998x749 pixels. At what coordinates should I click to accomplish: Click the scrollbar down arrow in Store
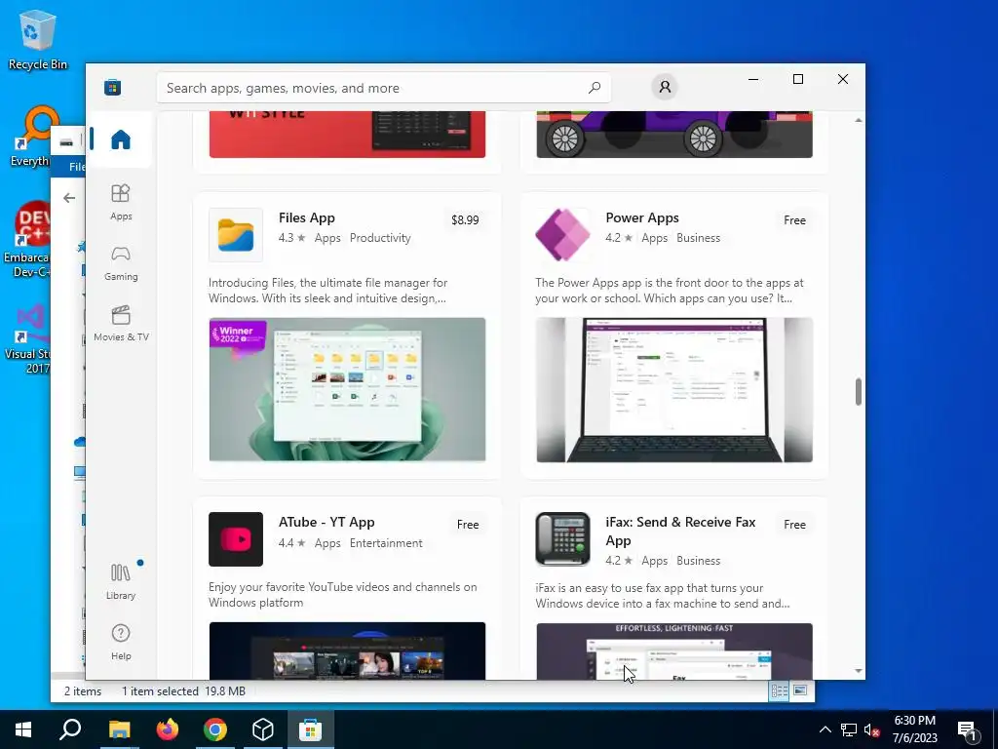coord(858,671)
